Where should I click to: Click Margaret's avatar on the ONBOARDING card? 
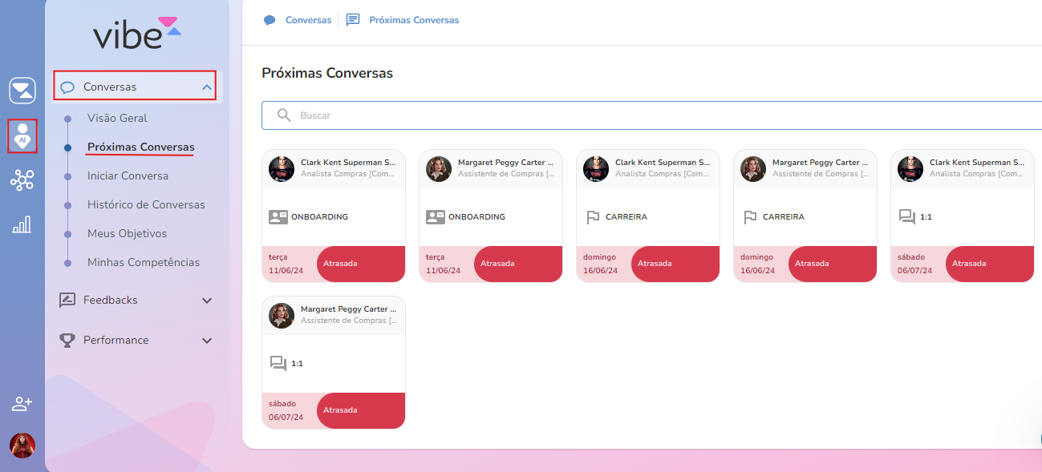(439, 169)
